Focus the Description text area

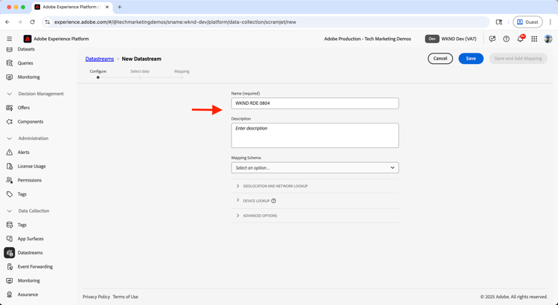[315, 135]
